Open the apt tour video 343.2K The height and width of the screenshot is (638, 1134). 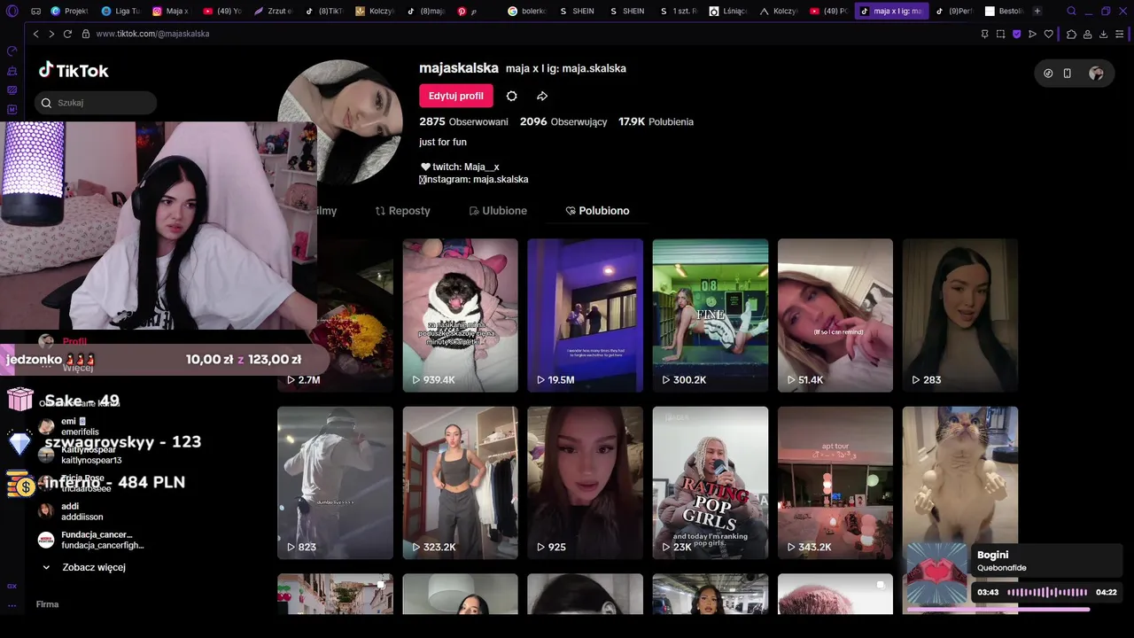(x=835, y=483)
